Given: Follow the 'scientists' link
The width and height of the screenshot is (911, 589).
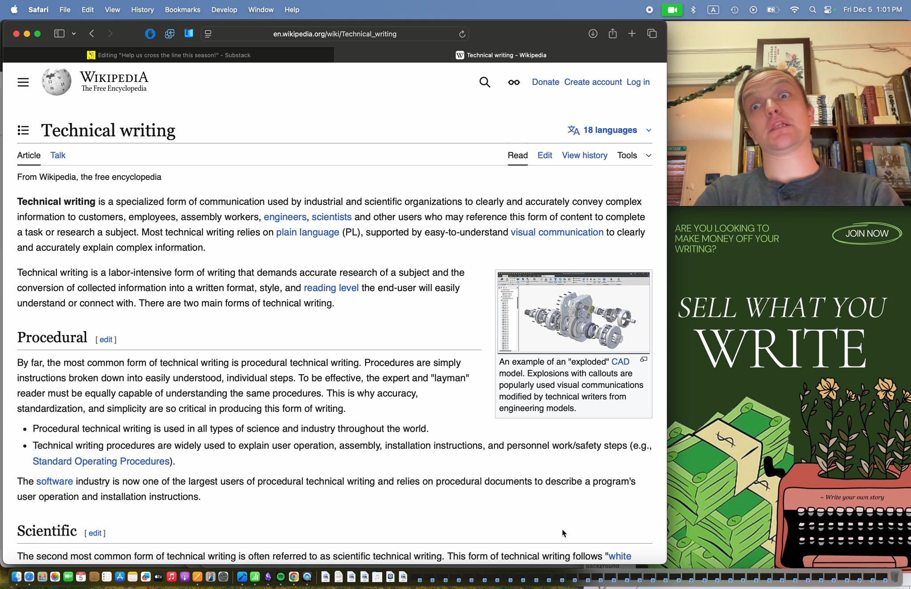Looking at the screenshot, I should (x=331, y=217).
